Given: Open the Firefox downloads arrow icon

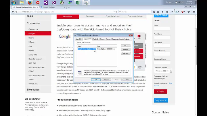Looking at the screenshot, I should [x=162, y=12].
